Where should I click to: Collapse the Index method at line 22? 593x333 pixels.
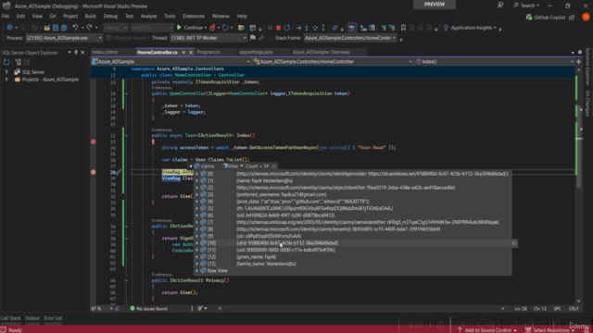(x=126, y=135)
